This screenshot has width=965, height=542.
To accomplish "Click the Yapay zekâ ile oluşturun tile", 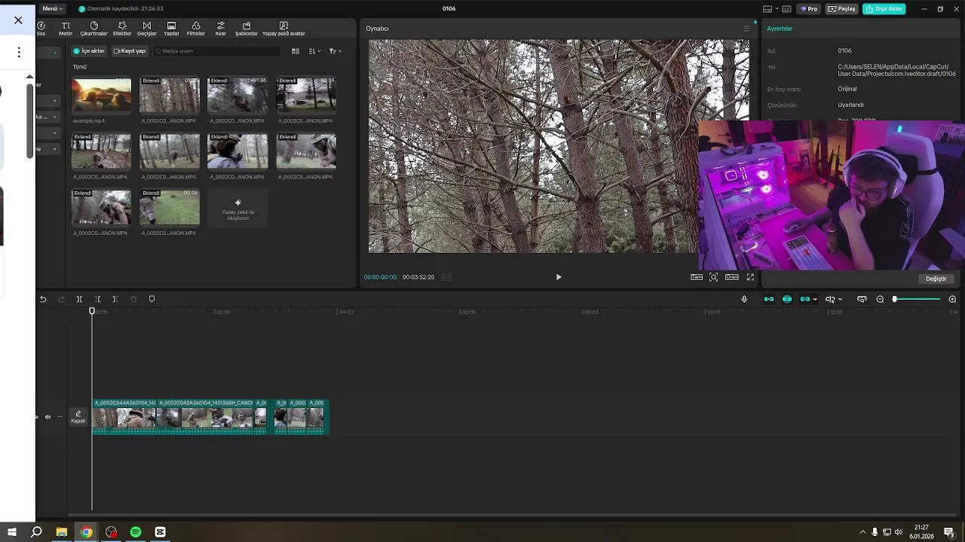I will (237, 208).
